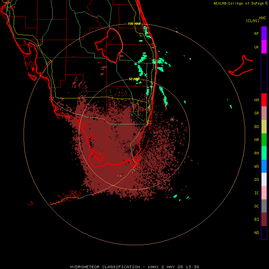Select the GR color swatch in legend
This screenshot has width=269, height=269.
coord(264,113)
